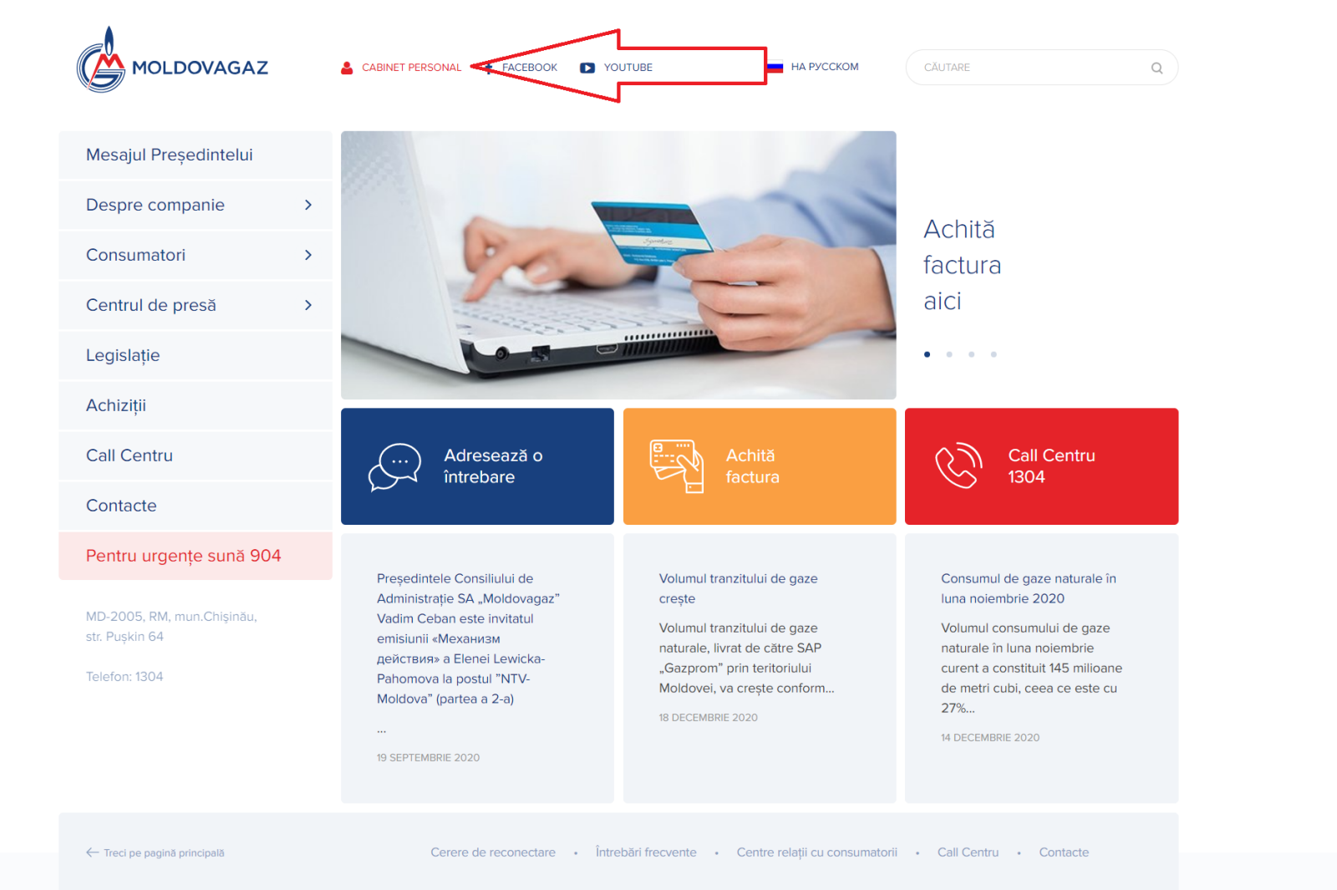Viewport: 1337px width, 890px height.
Task: Open CABINET PERSONAL link
Action: [411, 68]
